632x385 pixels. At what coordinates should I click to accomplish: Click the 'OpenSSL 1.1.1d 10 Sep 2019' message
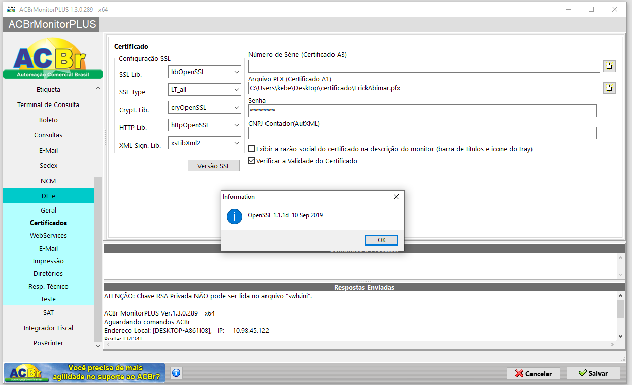[285, 215]
